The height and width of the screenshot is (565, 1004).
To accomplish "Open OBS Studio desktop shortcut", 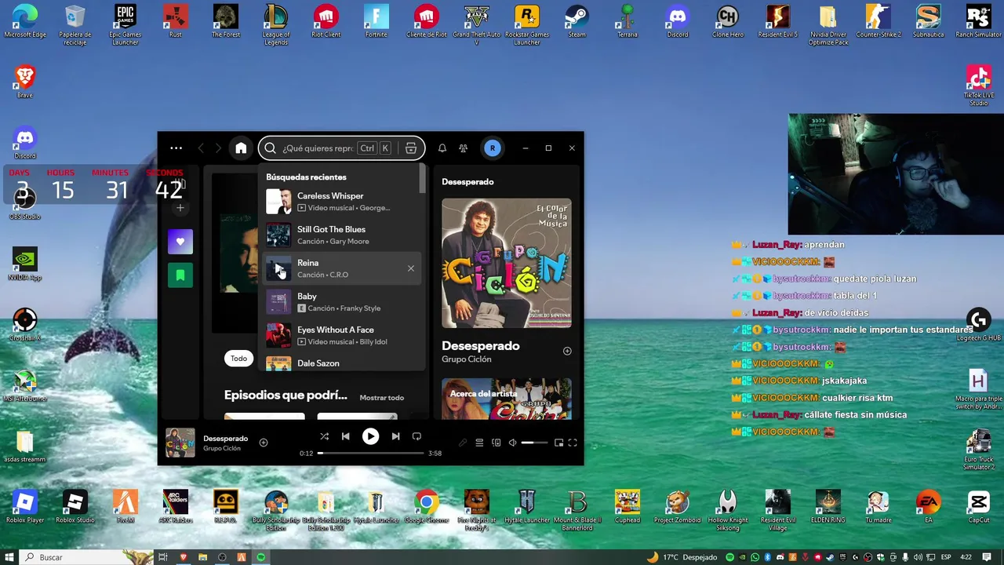I will (25, 204).
